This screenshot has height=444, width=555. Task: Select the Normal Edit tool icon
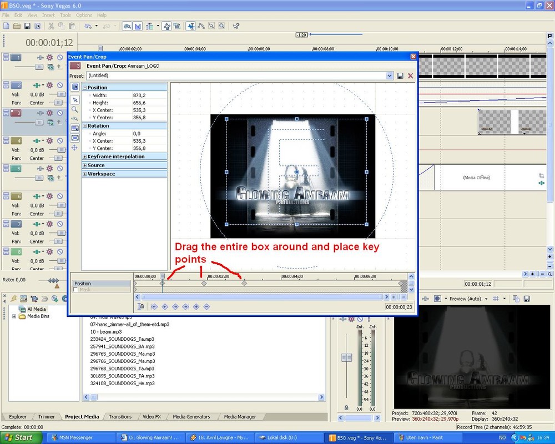[191, 26]
